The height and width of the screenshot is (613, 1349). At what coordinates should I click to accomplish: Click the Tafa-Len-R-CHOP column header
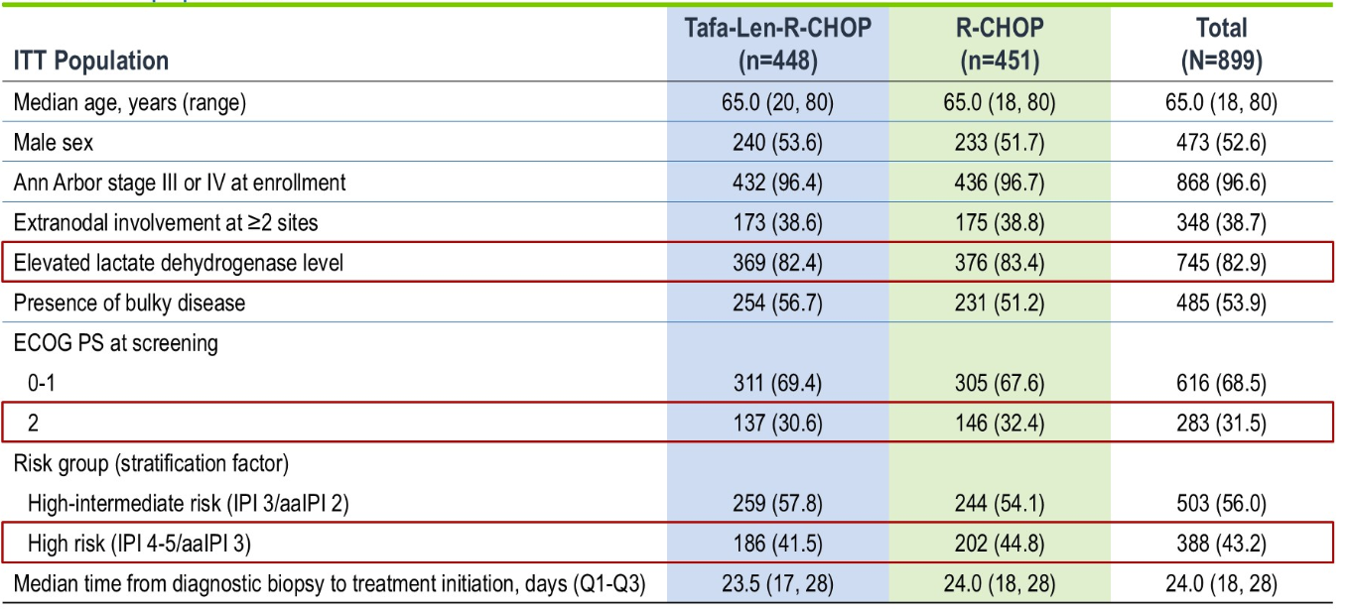pos(777,45)
